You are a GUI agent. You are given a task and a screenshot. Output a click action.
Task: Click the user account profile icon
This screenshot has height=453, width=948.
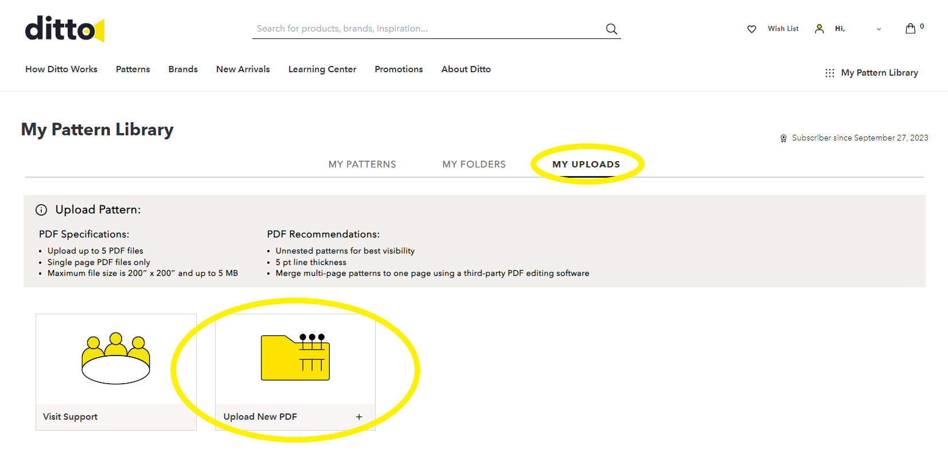click(x=819, y=29)
